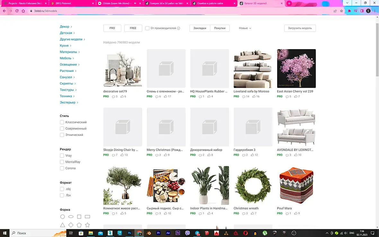The height and width of the screenshot is (237, 379).
Task: Open the Новые sort dropdown
Action: click(x=245, y=28)
